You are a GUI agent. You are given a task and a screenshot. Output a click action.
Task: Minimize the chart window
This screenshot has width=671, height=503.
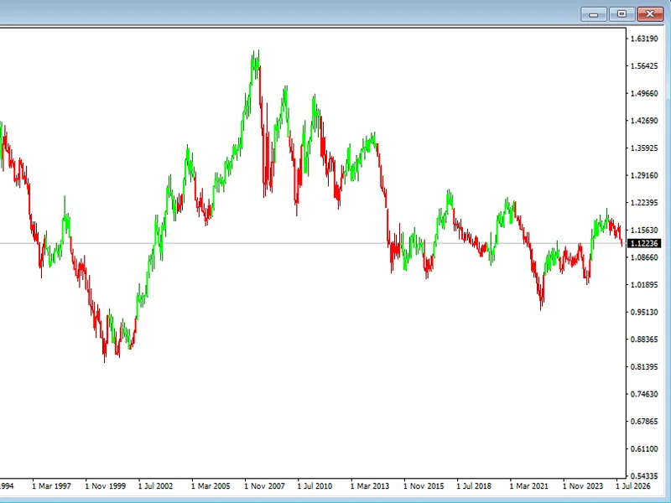coord(594,14)
